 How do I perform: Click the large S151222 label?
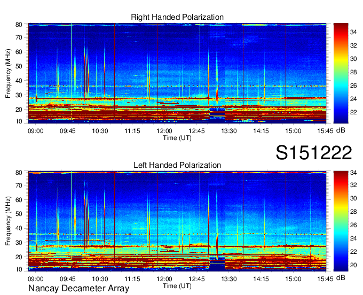coord(314,152)
